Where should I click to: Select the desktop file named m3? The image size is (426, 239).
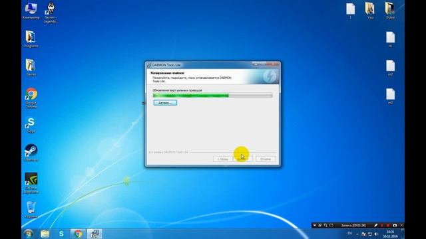tap(391, 96)
